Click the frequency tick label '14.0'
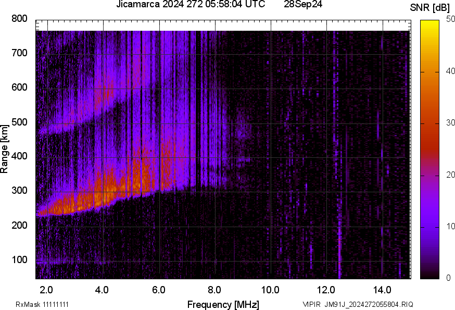 [x=382, y=290]
